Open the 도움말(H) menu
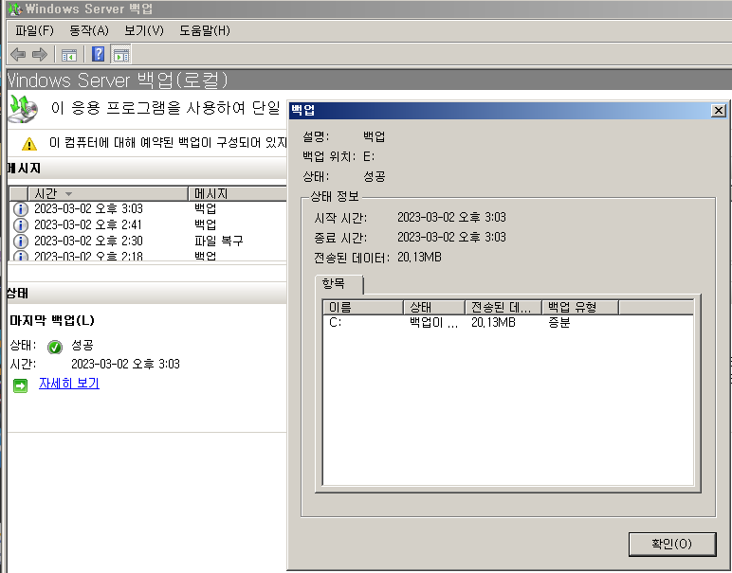The width and height of the screenshot is (732, 573). click(205, 30)
